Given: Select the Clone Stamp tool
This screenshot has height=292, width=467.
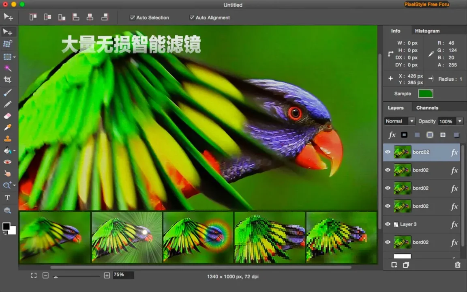Looking at the screenshot, I should click(x=7, y=139).
